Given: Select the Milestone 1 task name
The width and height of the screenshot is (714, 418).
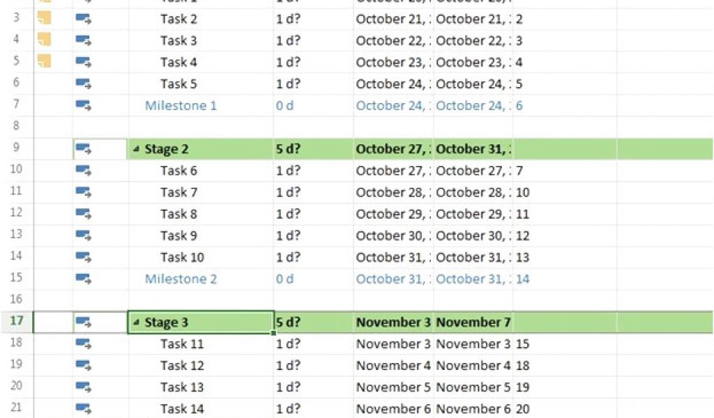Looking at the screenshot, I should pyautogui.click(x=181, y=106).
